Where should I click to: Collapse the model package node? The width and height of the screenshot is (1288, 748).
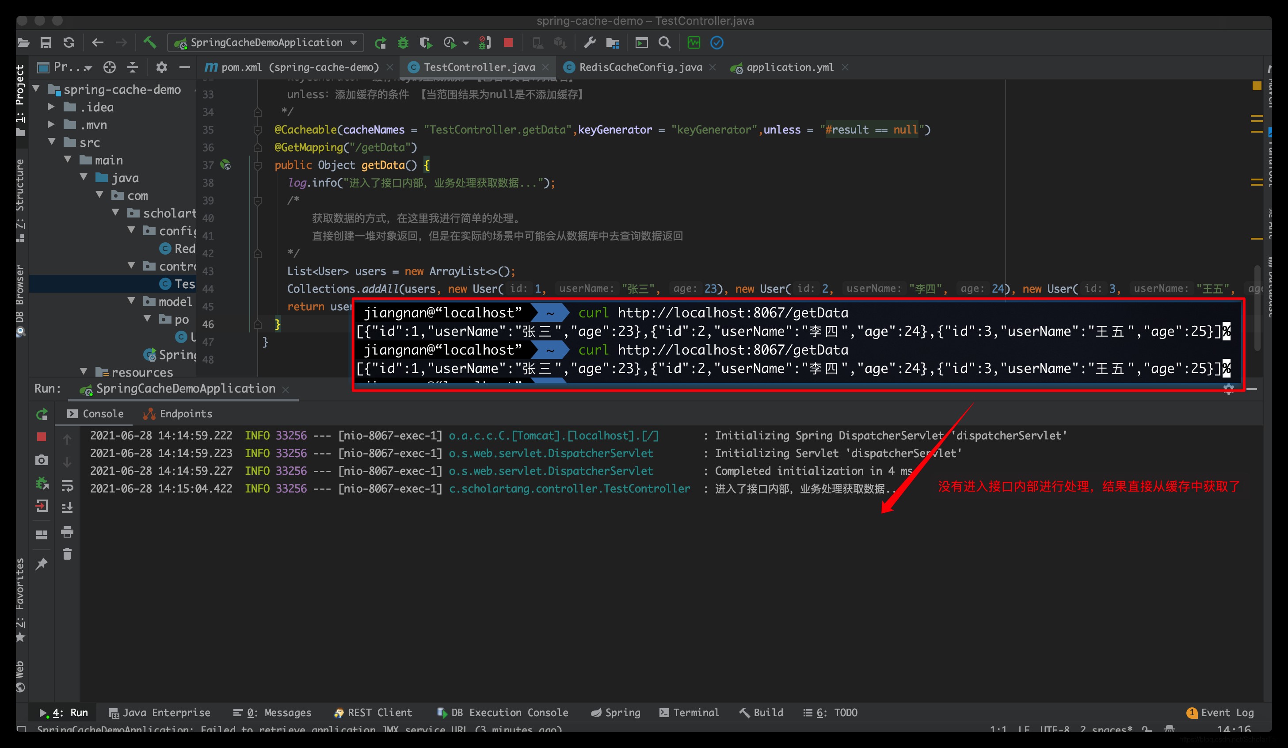coord(131,301)
